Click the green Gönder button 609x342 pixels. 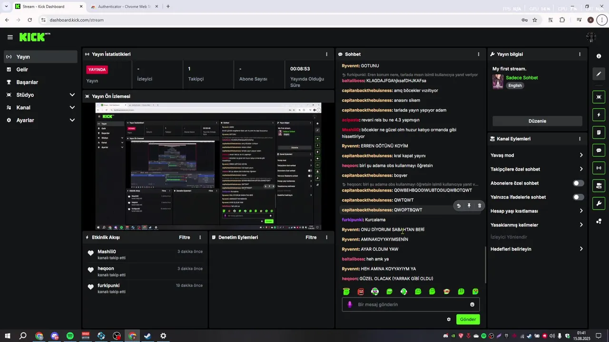[x=468, y=319]
